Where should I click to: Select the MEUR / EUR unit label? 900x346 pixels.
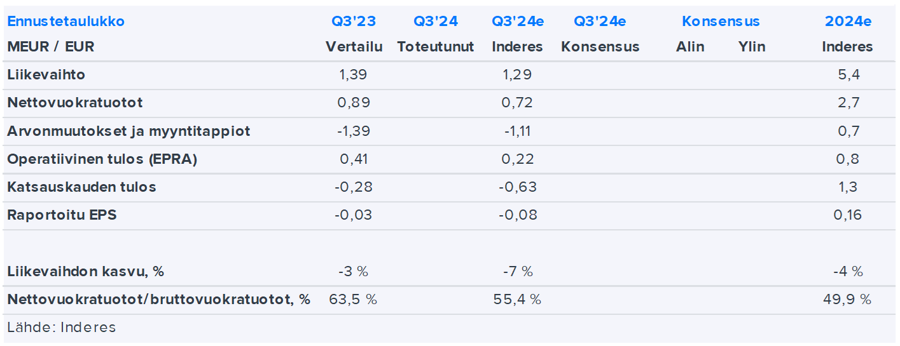(x=51, y=47)
